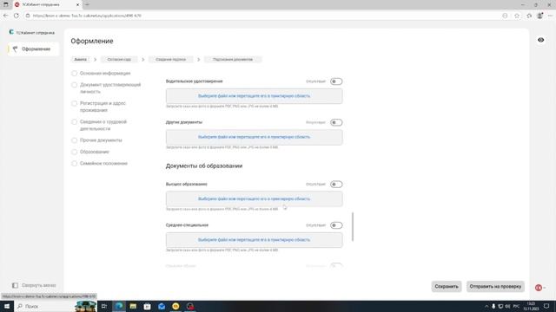Screen dimensions: 556x312
Task: Open the red recorder app on the taskbar
Action: pos(190,306)
